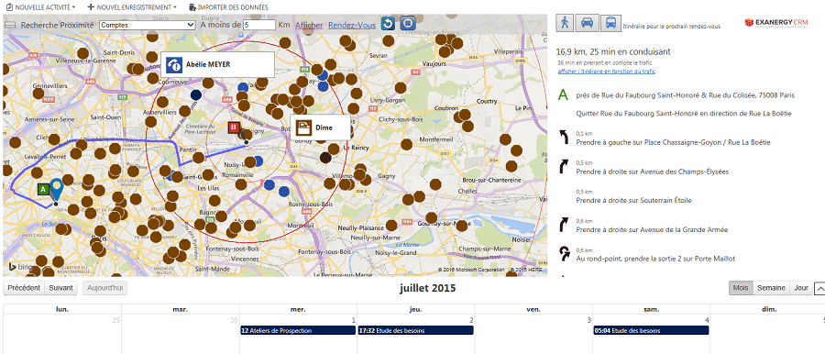825x354 pixels.
Task: Select the walking itinerary mode
Action: 565,23
